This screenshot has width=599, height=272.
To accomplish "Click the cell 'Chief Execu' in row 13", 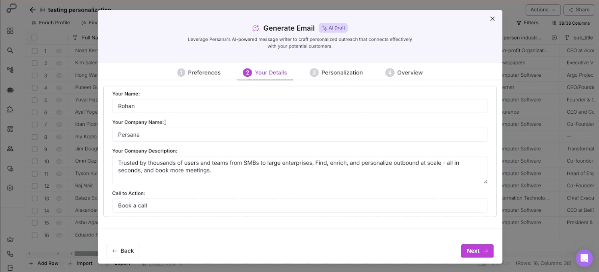I will tap(580, 198).
